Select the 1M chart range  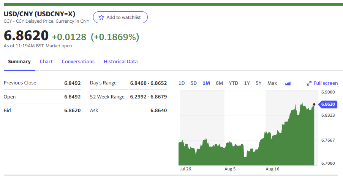point(206,83)
